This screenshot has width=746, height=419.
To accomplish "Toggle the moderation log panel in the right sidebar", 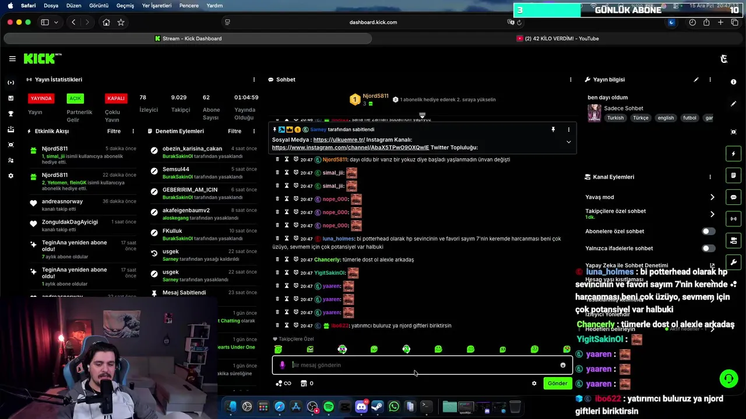I will pos(733,175).
